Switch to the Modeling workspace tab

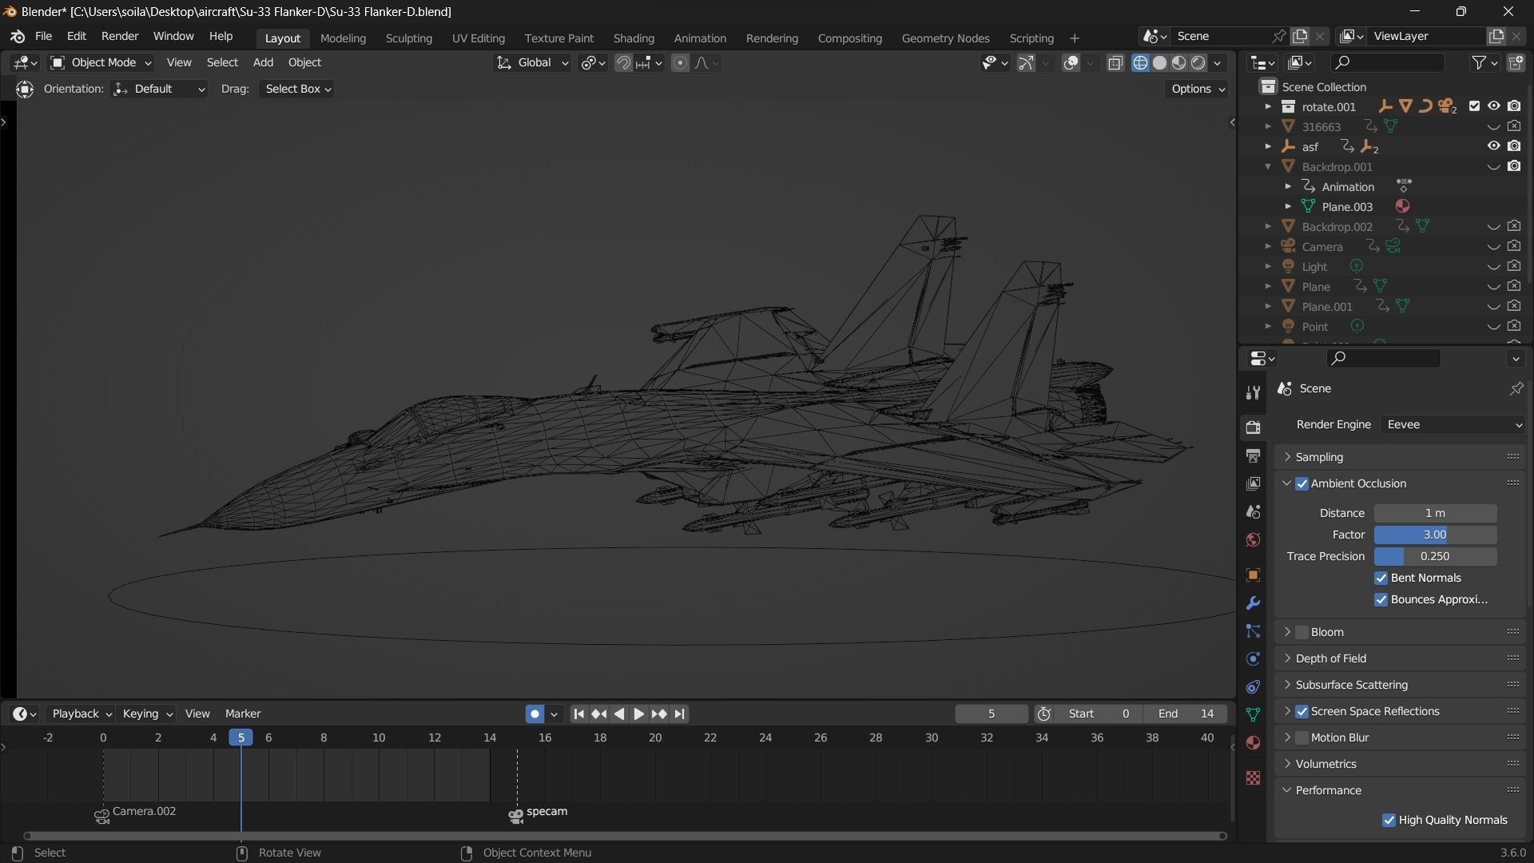point(343,38)
